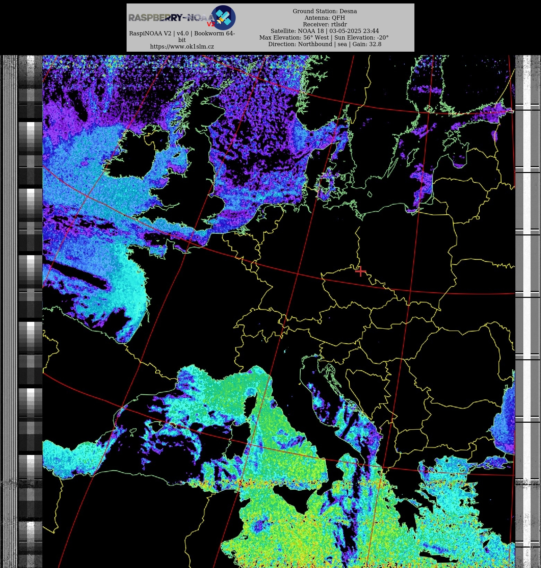541x568 pixels.
Task: Select the 'Antenna: QFH' line
Action: click(x=325, y=18)
